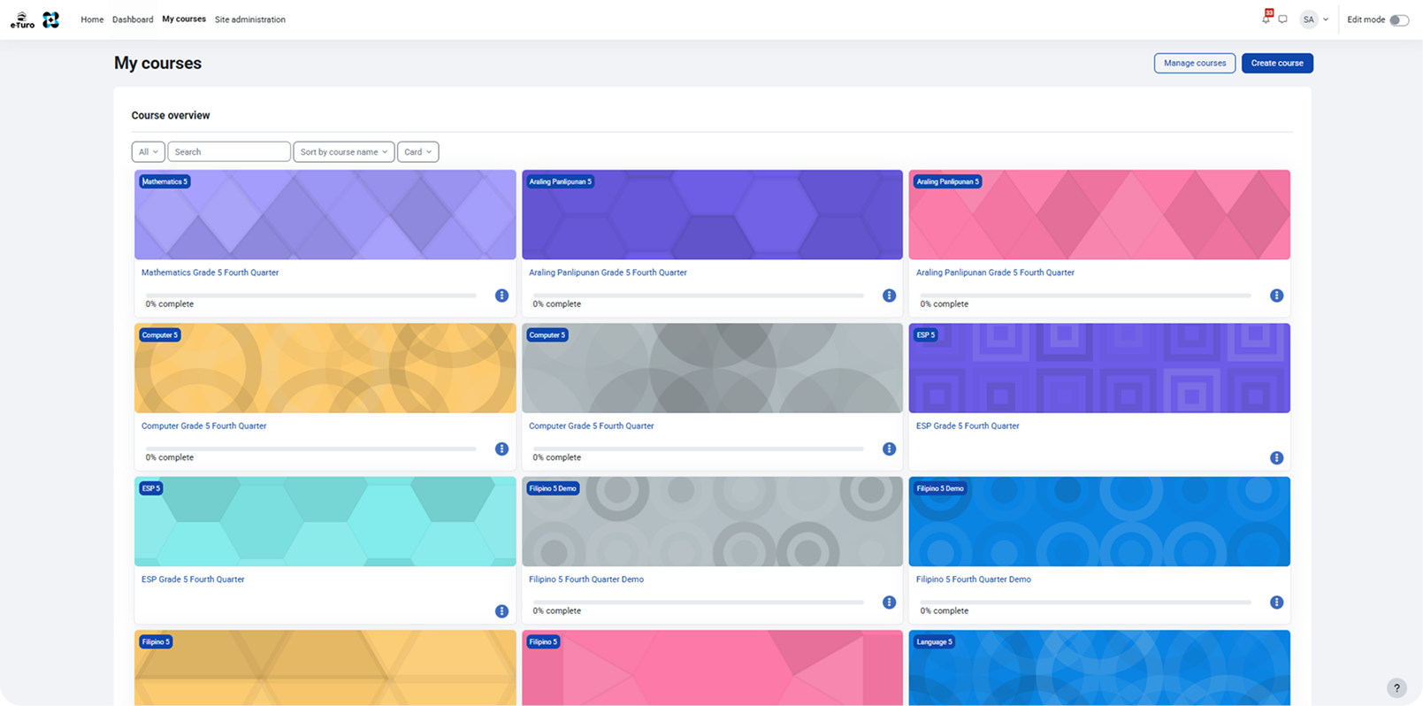Open Sort by course name dropdown
Screen dimensions: 1423x706
343,152
